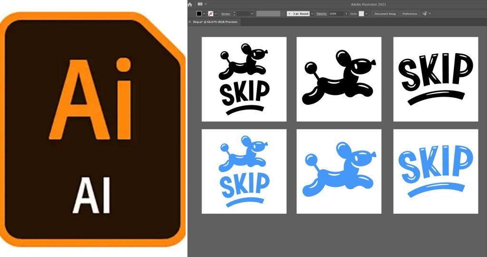Open Preferences
The image size is (487, 257).
click(409, 14)
